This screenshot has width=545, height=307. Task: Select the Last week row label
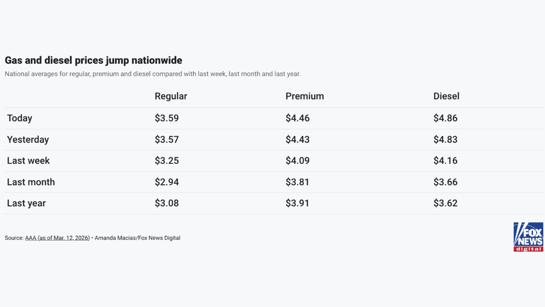(28, 161)
